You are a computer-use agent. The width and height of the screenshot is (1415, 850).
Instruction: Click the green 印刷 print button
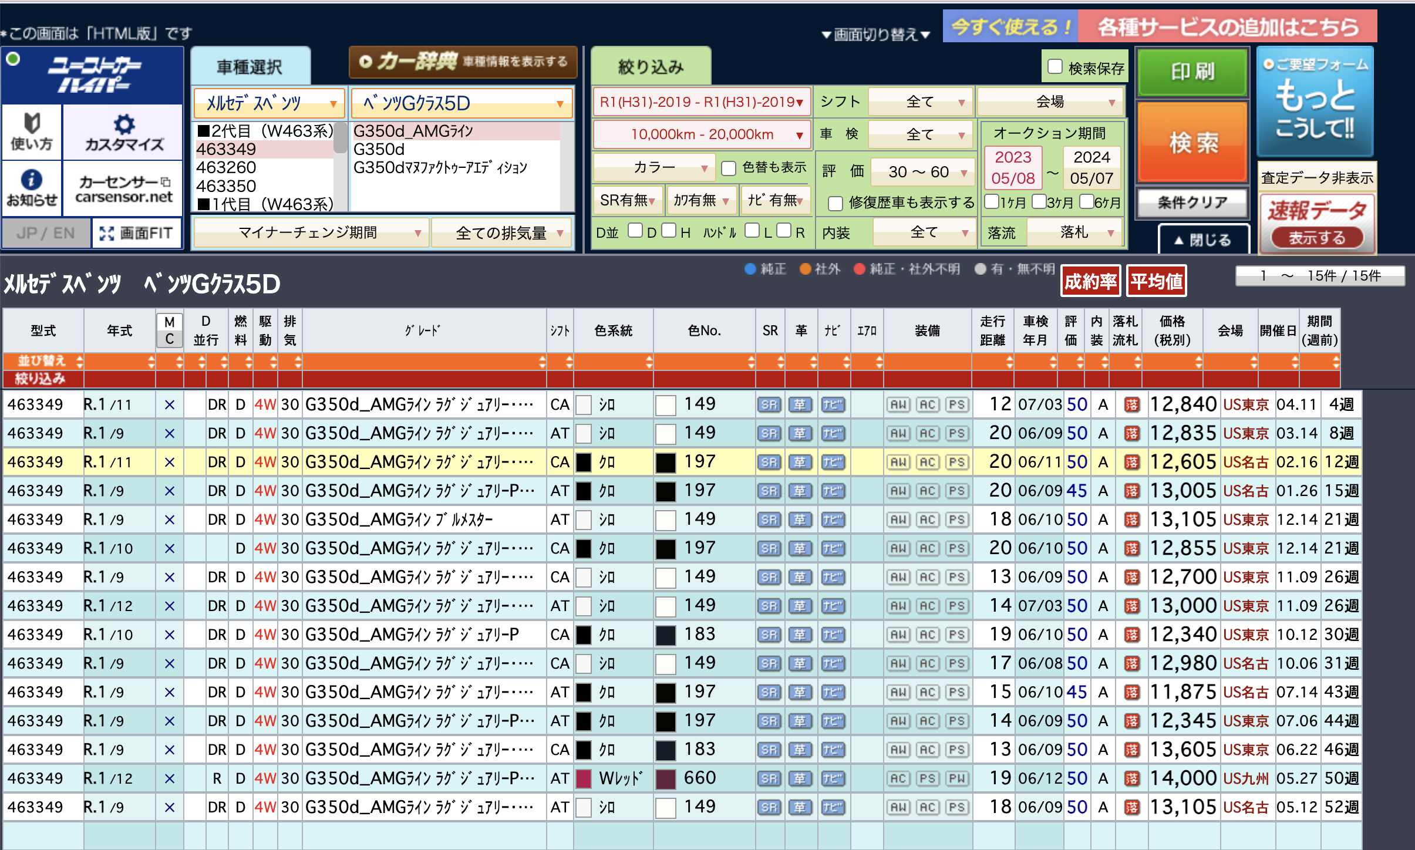click(1192, 72)
